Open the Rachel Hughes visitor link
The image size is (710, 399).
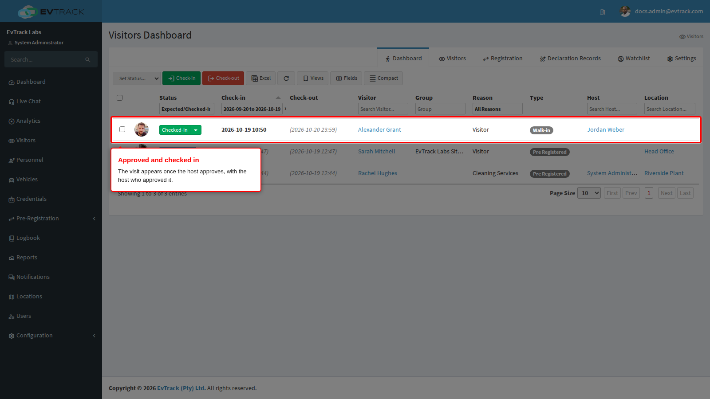pyautogui.click(x=378, y=173)
